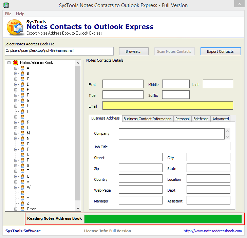Viewport: 247px width, 238px height.
Task: Click the contact icon next to X
Action: (22, 193)
